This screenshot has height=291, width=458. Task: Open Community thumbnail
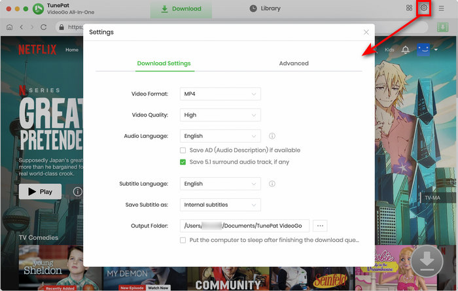click(228, 279)
